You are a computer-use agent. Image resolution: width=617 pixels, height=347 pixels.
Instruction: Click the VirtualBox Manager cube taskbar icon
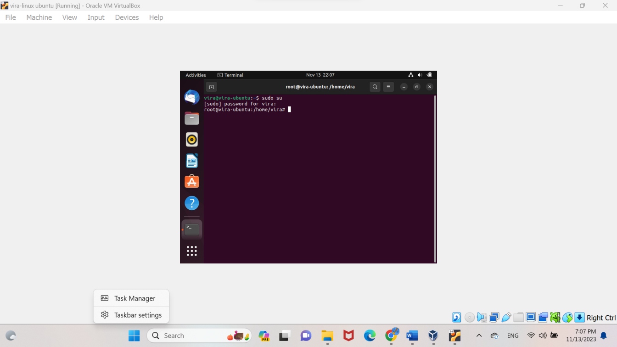click(x=433, y=336)
